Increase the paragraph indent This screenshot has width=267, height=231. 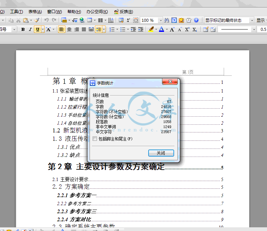click(x=141, y=30)
